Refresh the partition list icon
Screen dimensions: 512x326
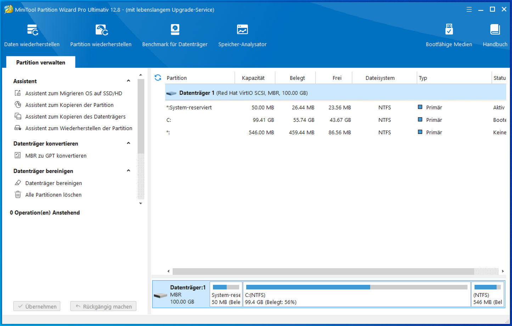coord(158,78)
